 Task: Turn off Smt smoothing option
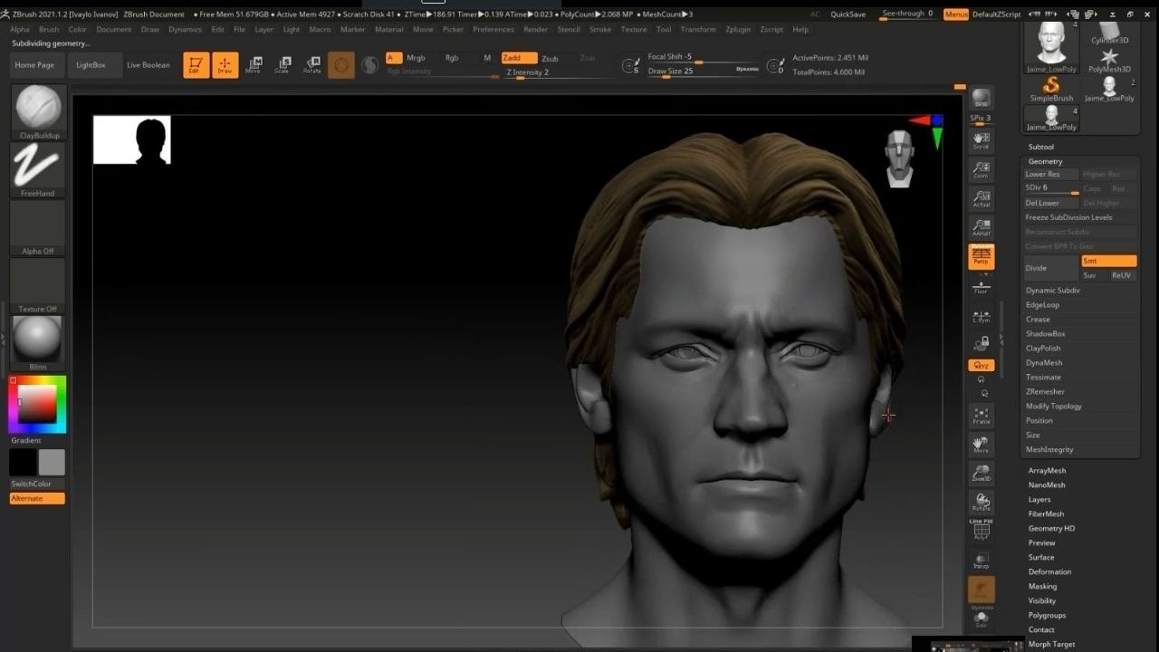pyautogui.click(x=1108, y=261)
